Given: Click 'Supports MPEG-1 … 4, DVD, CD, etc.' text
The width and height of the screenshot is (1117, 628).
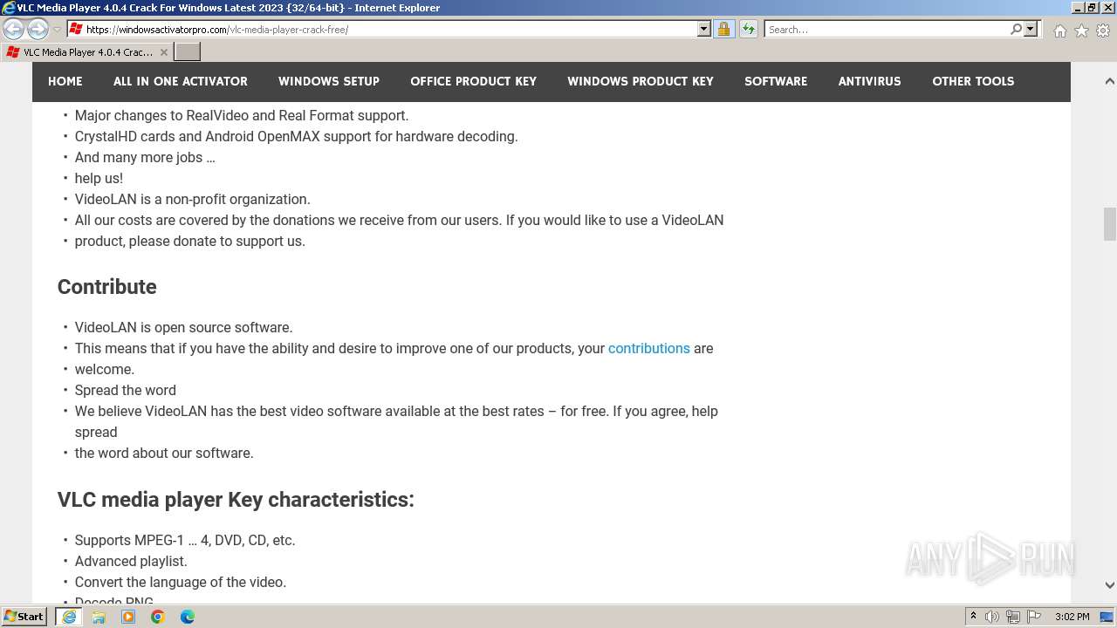Looking at the screenshot, I should pyautogui.click(x=185, y=540).
